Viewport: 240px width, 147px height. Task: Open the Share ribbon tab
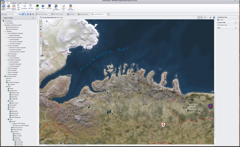[x=20, y=3]
